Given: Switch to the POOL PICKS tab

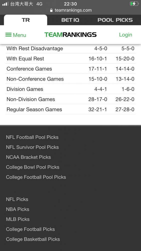Looking at the screenshot, I should click(115, 20).
